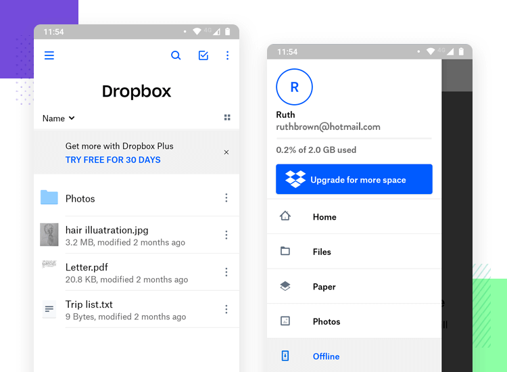
Task: Tap TRY FREE FOR 30 DAYS link
Action: tap(113, 160)
